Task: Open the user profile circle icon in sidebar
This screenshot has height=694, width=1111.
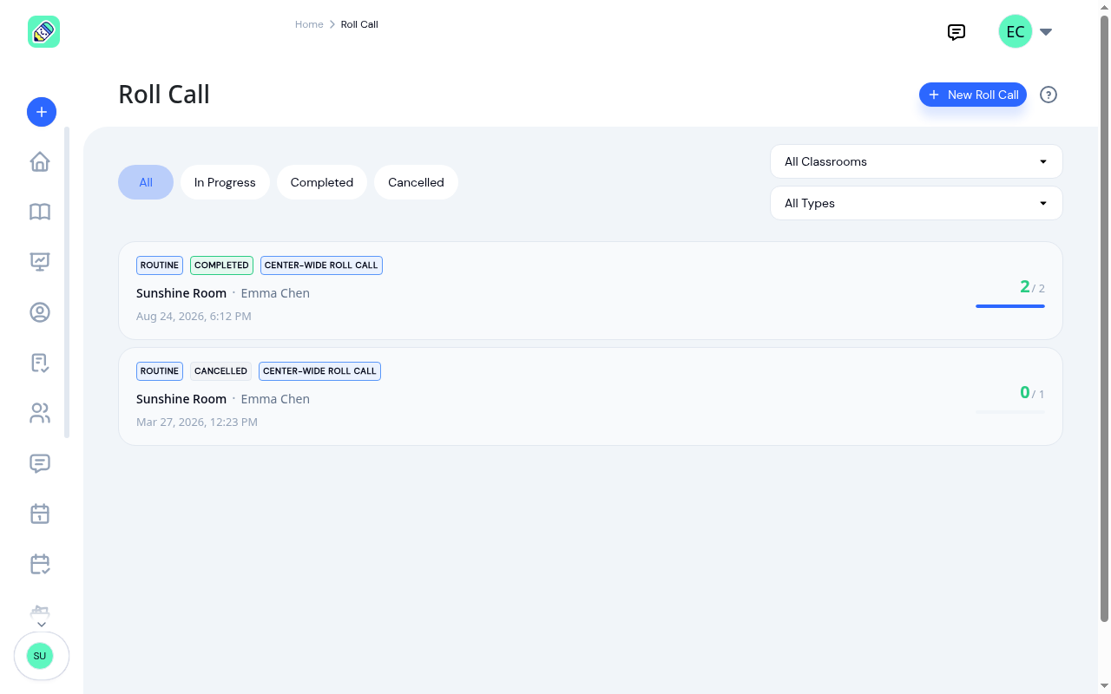Action: tap(40, 312)
